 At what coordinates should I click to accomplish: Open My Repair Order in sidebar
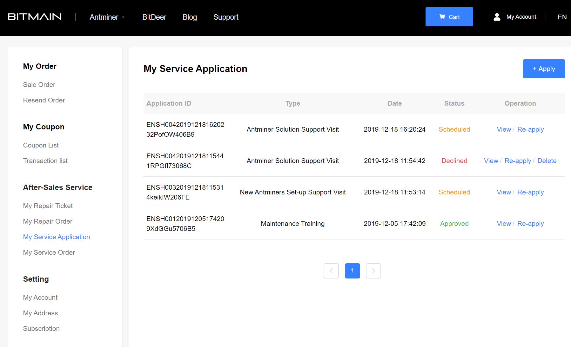coord(48,221)
